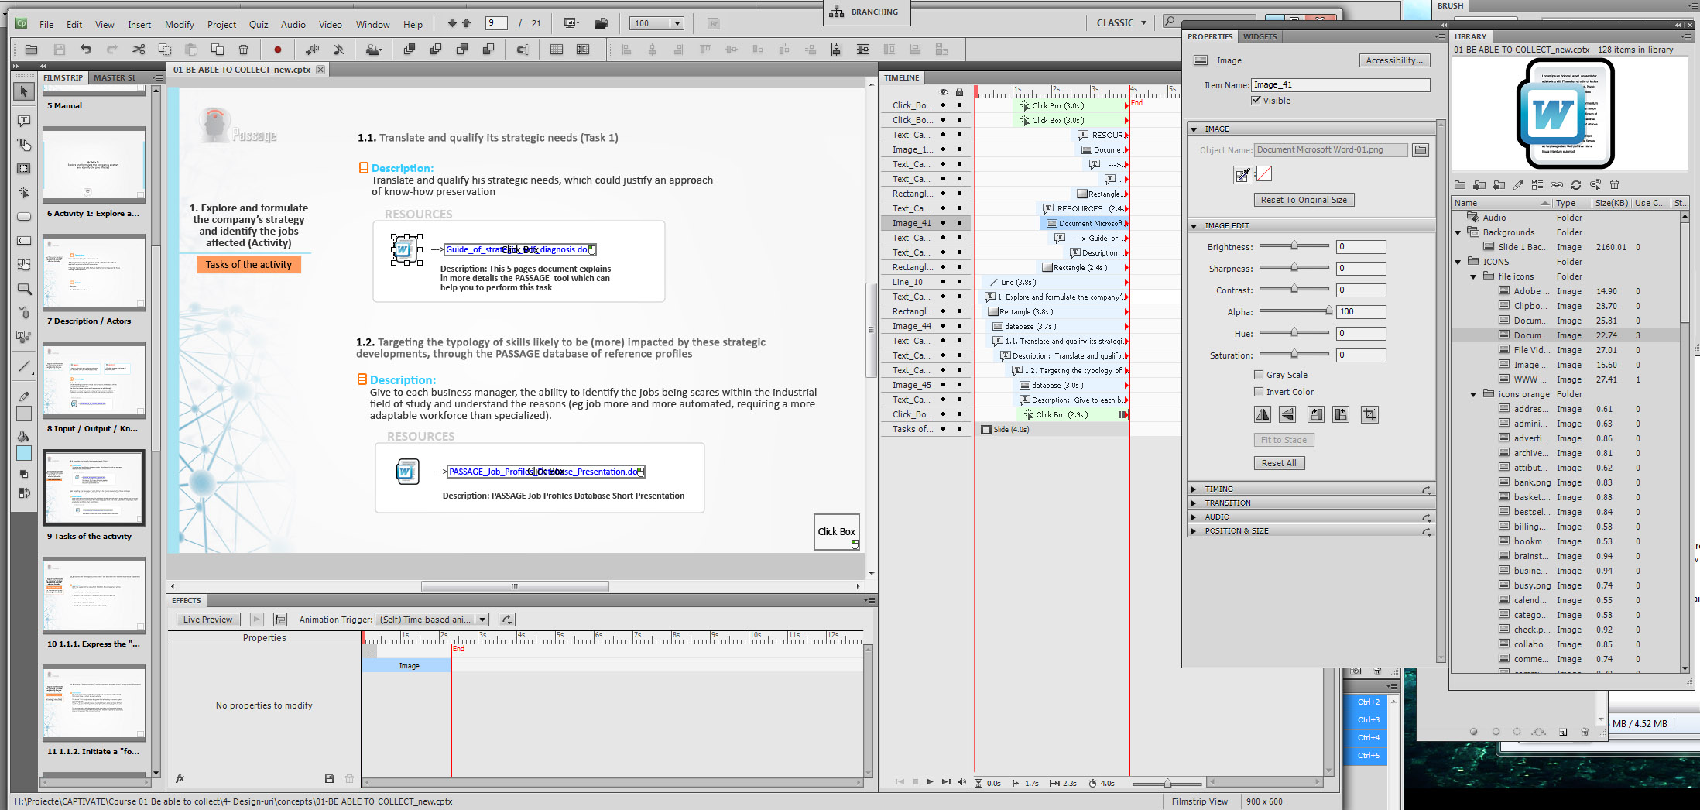
Task: Enable the Gray Scale checkbox
Action: 1259,375
